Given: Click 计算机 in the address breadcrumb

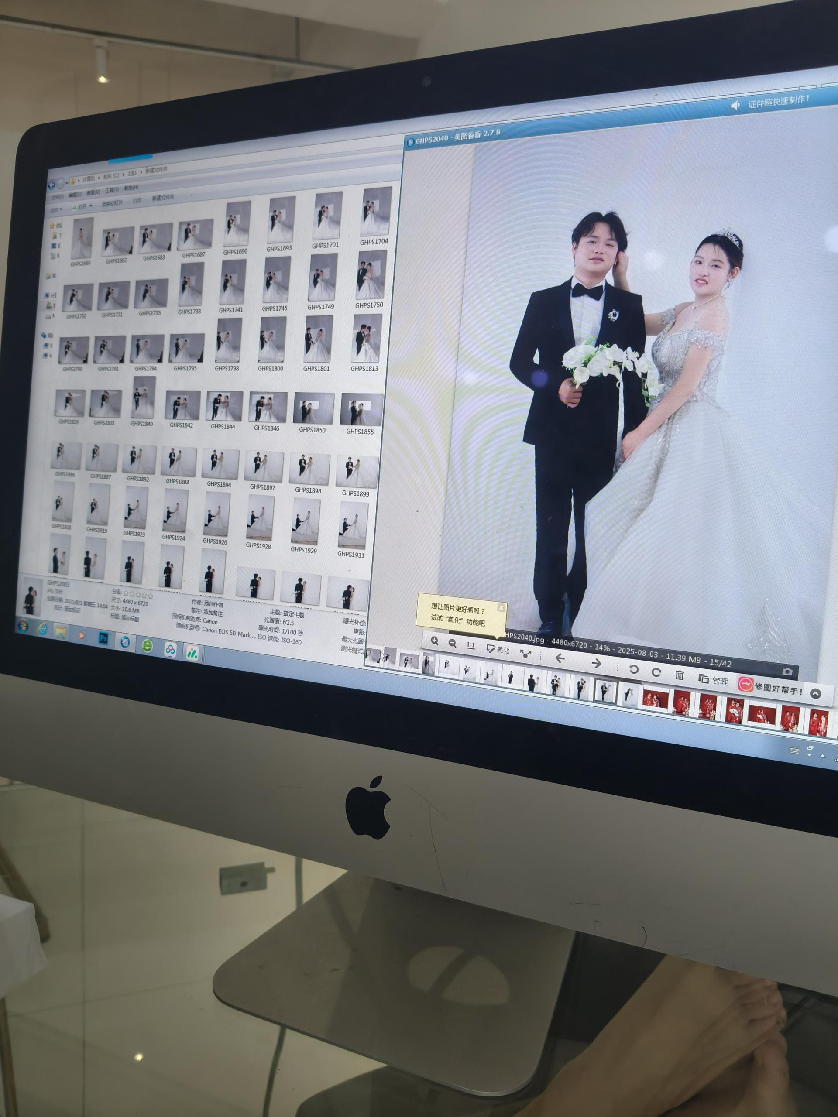Looking at the screenshot, I should [x=89, y=179].
